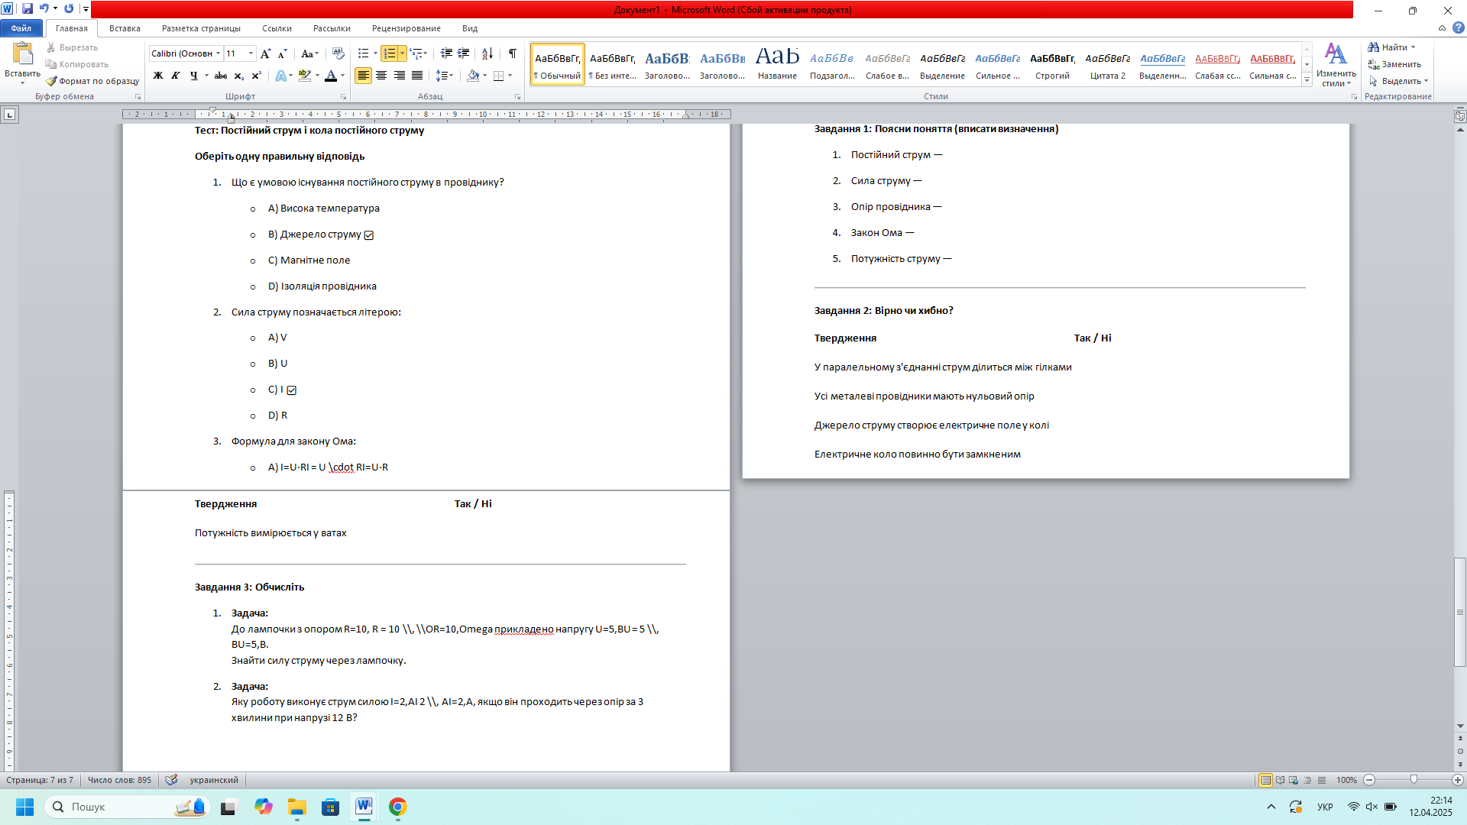
Task: Center-align the paragraph text
Action: (x=381, y=76)
